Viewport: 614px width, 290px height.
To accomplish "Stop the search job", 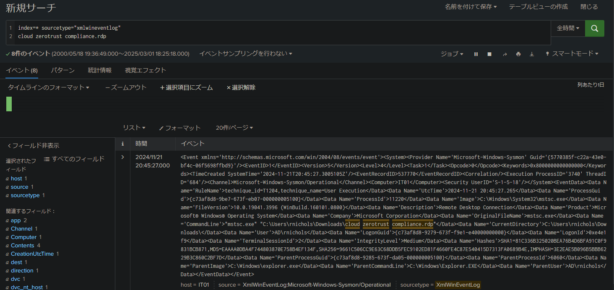I will (x=489, y=54).
